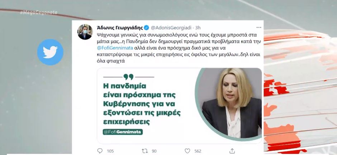Screen dimensions: 337x155
Task: Click the reply speech bubble icon
Action: (100, 151)
